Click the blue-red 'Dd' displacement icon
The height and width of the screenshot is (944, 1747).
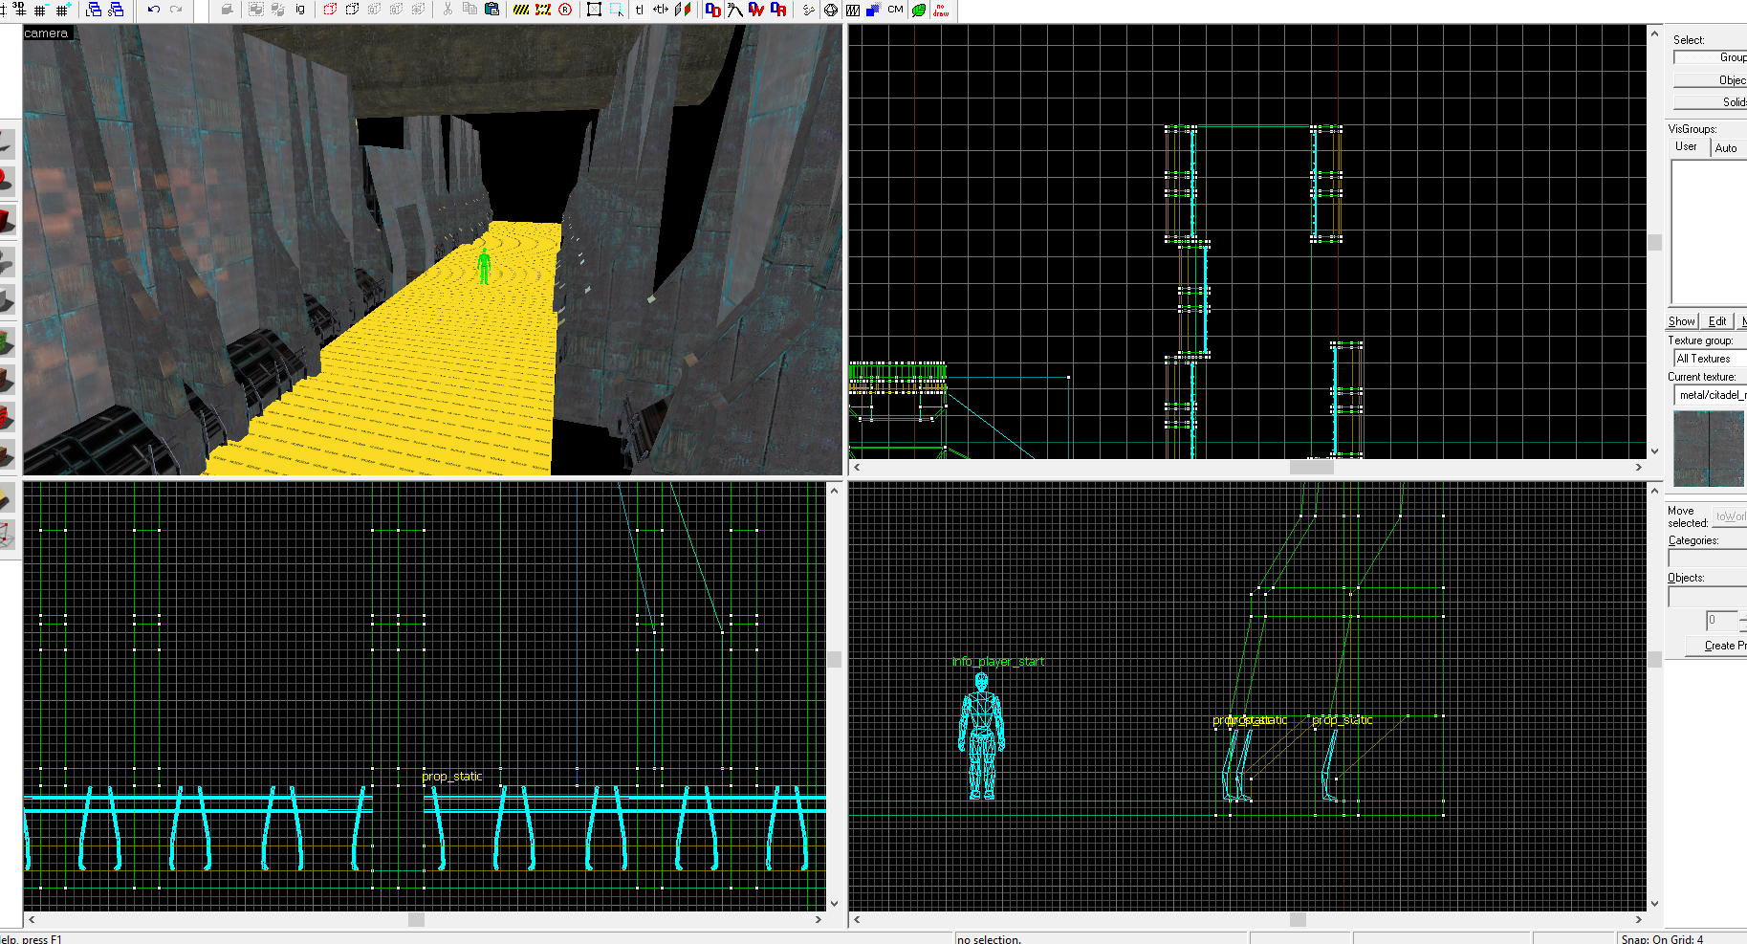pos(712,10)
